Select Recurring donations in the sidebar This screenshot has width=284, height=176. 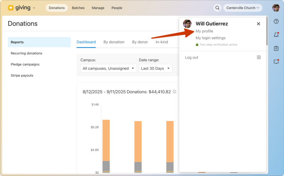(x=27, y=53)
